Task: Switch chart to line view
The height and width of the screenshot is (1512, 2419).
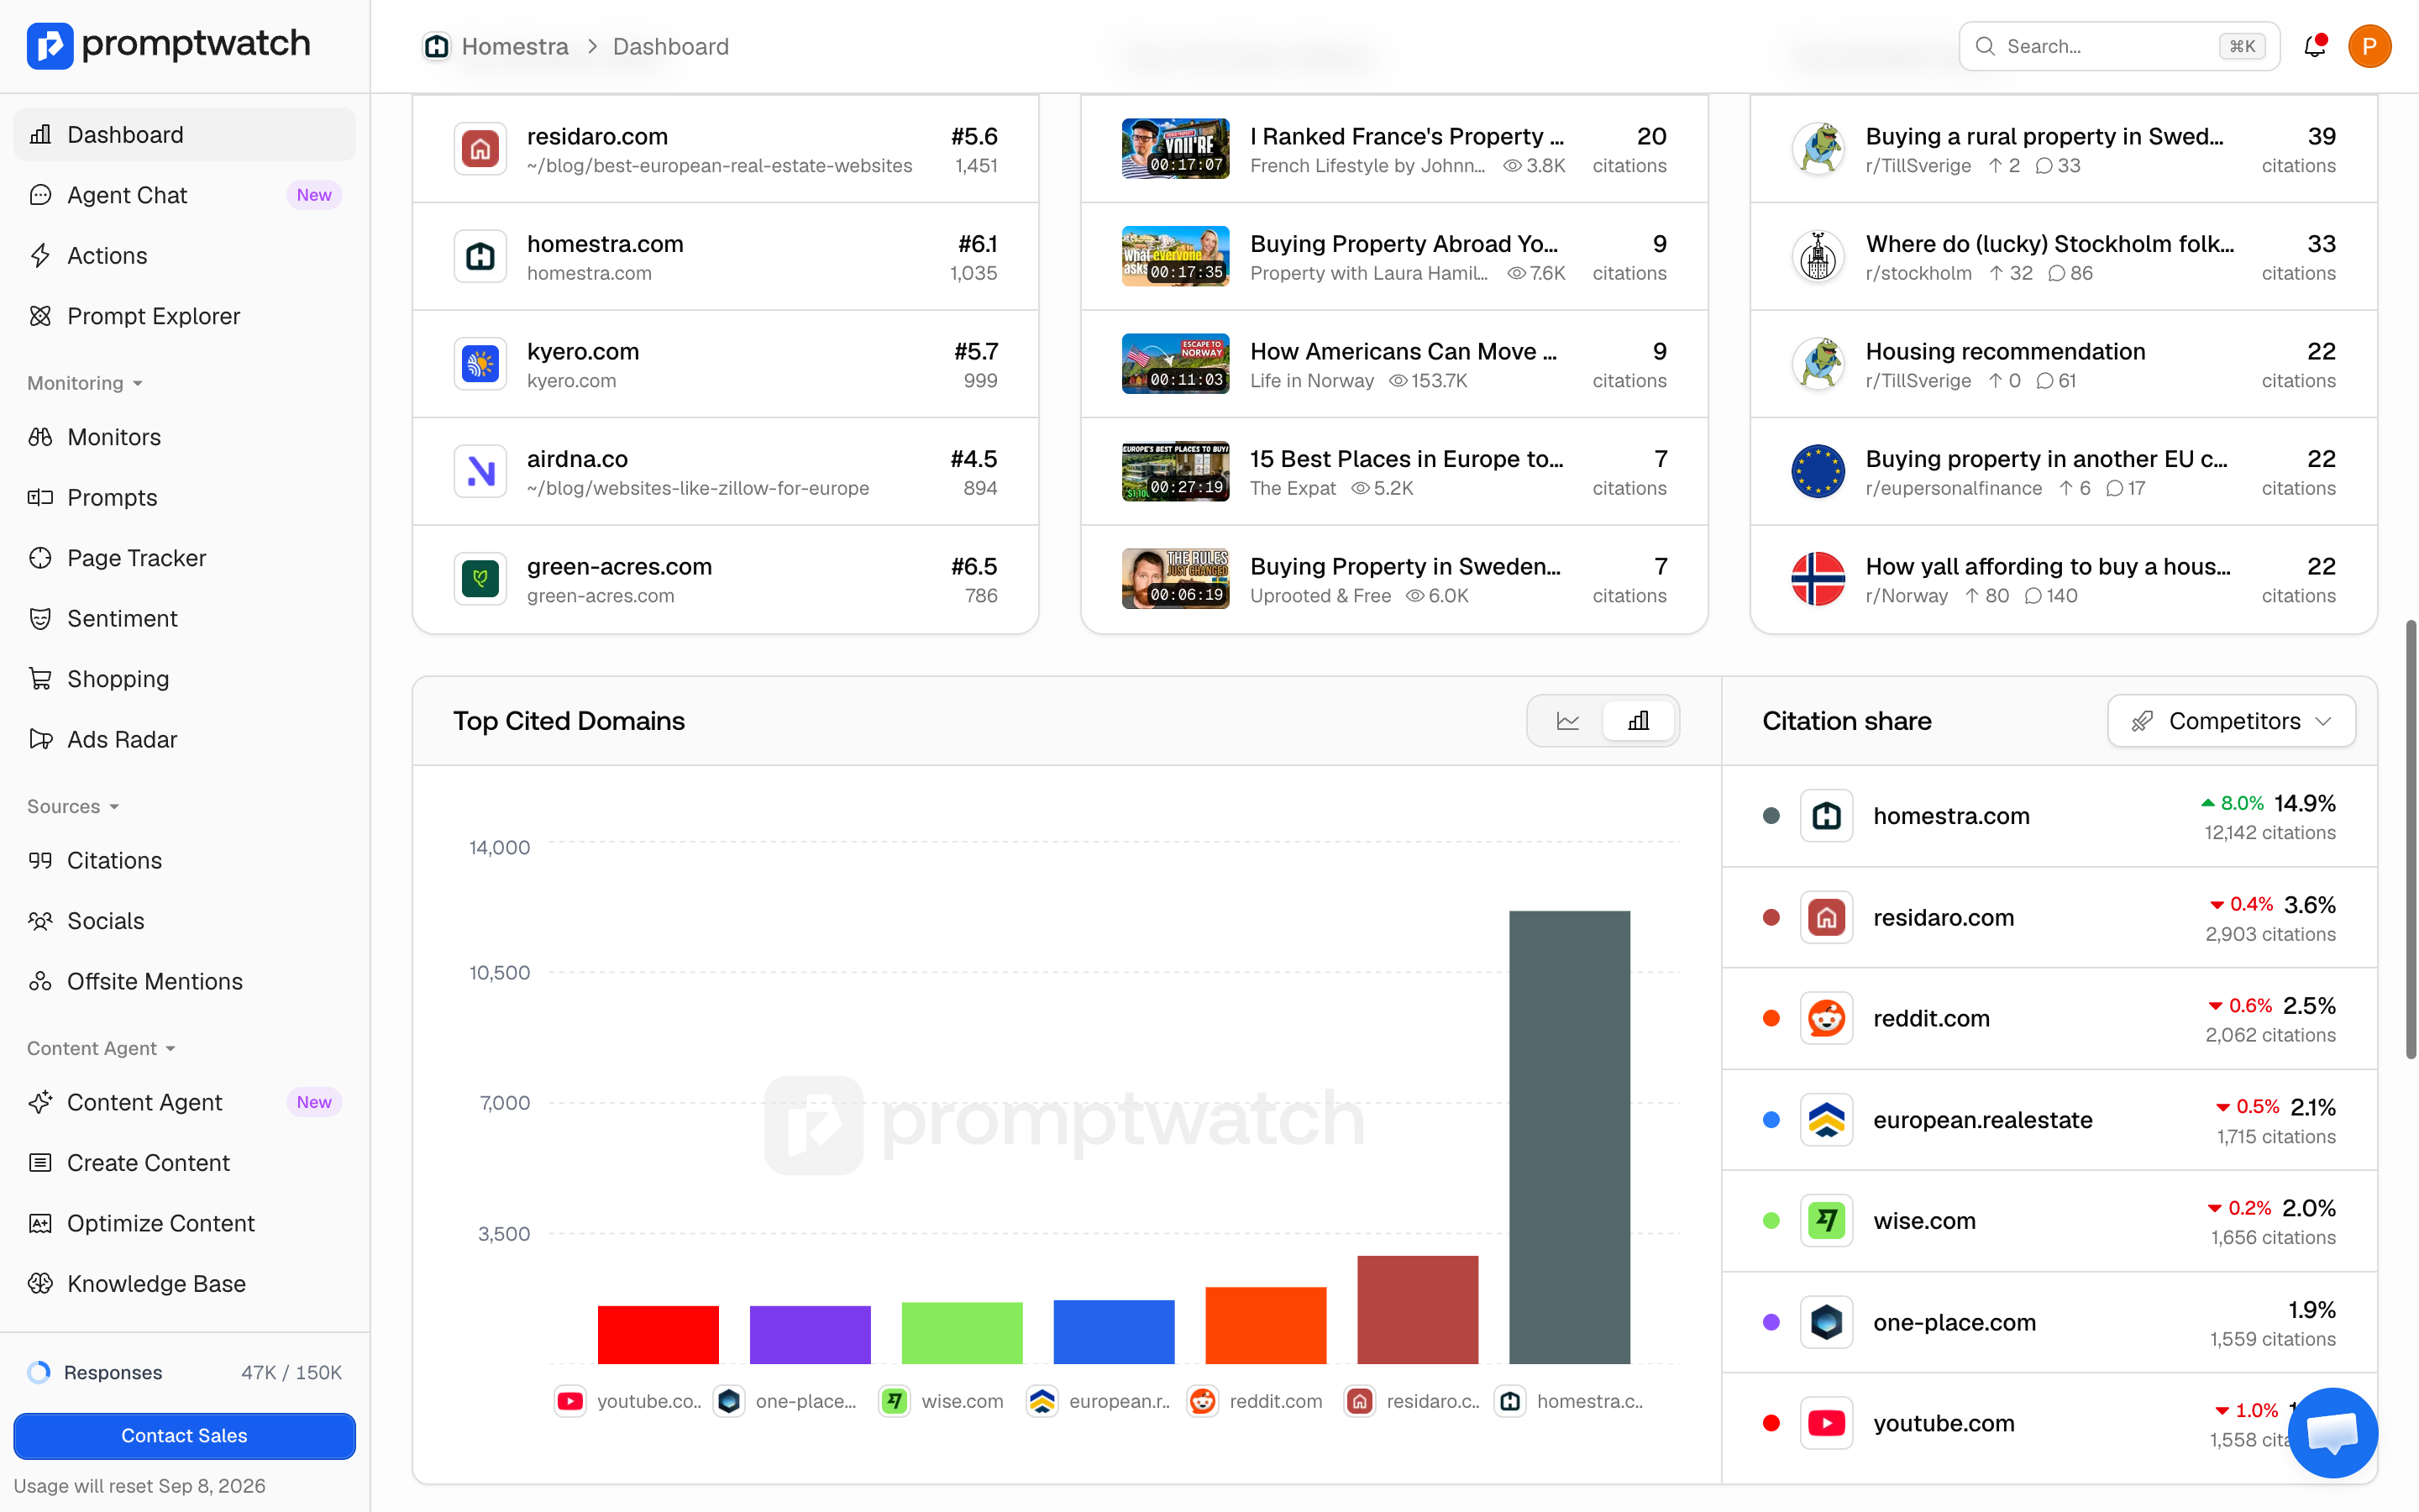Action: point(1567,721)
